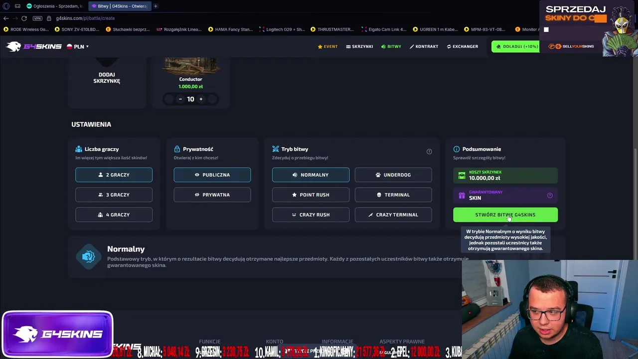The height and width of the screenshot is (359, 638).
Task: Click the case cost icon beside 10.000,00 zł
Action: (x=462, y=176)
